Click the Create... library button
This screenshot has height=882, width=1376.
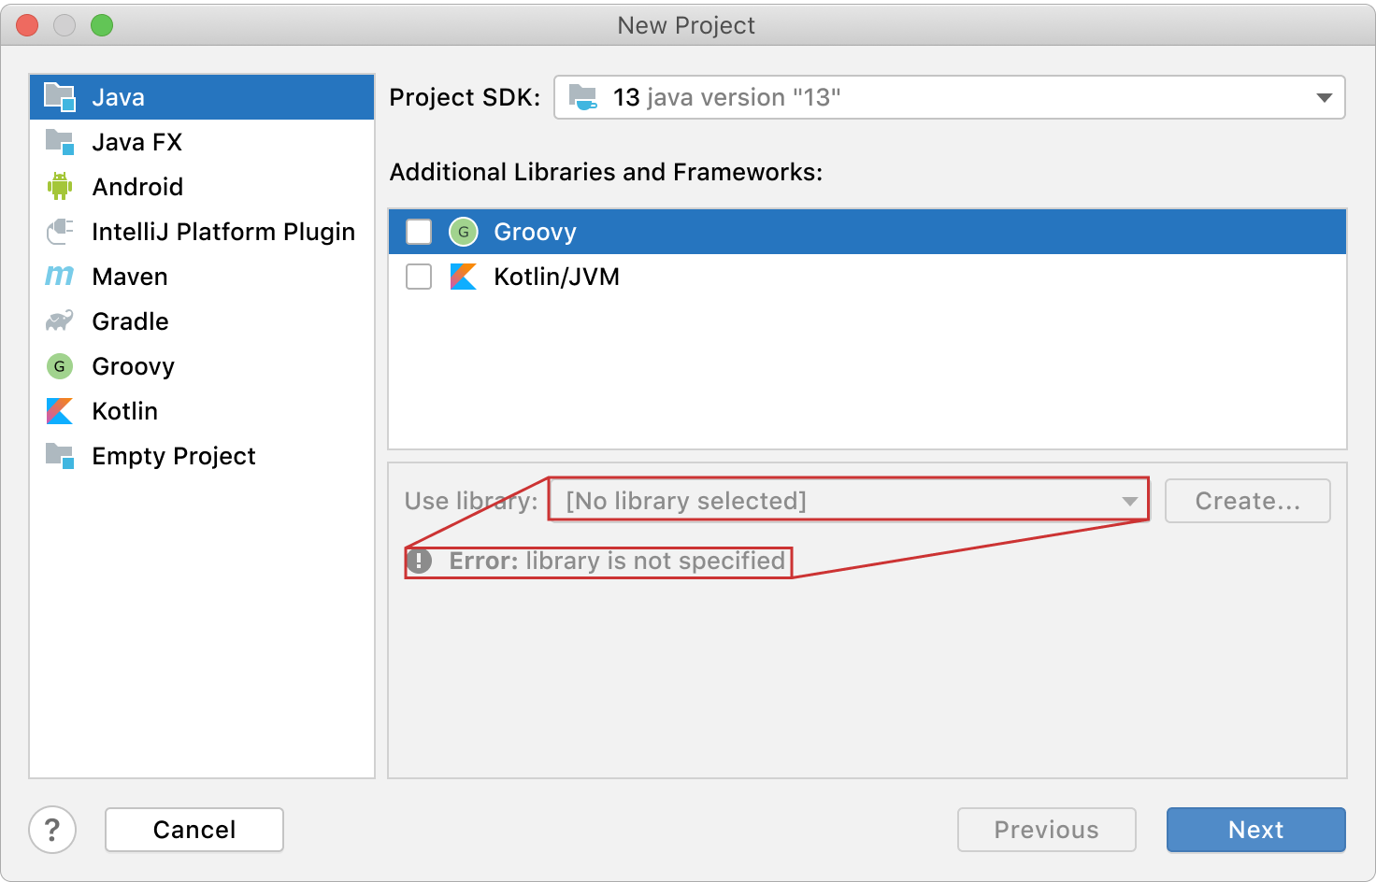click(x=1247, y=501)
